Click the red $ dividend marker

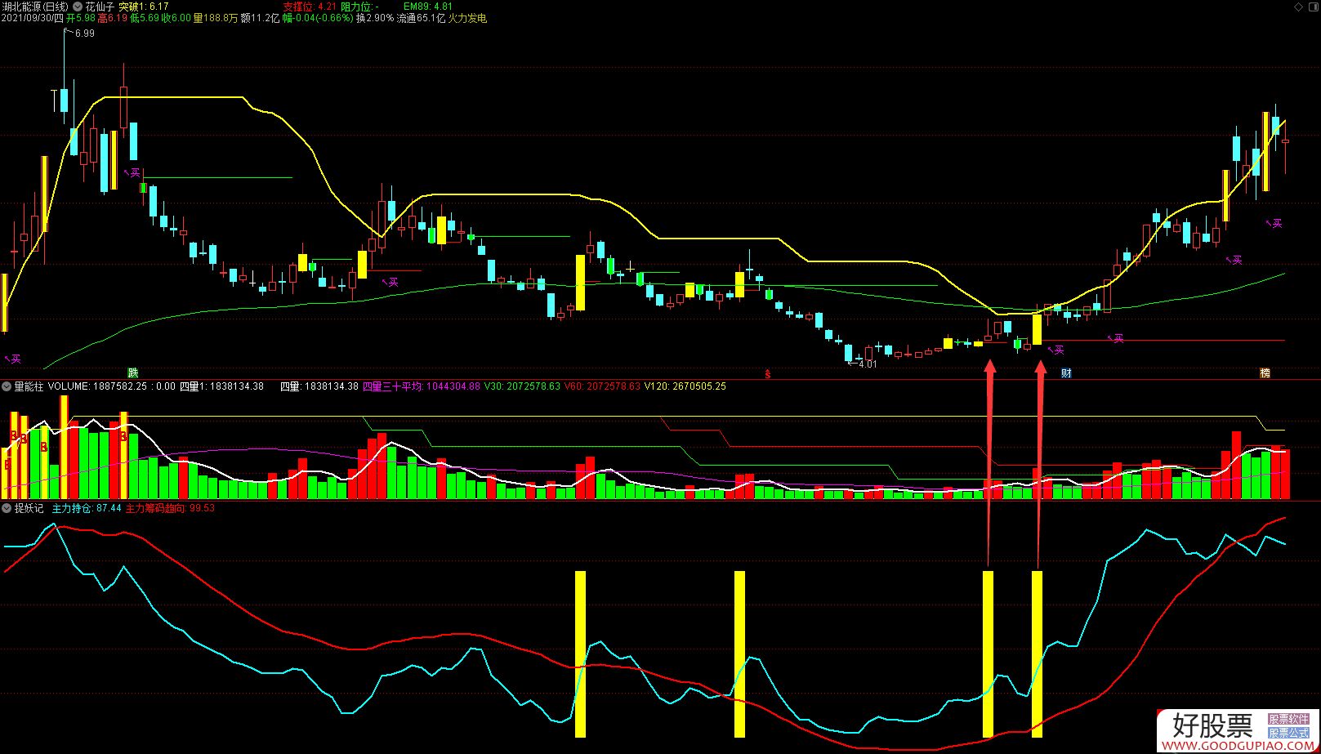(767, 374)
